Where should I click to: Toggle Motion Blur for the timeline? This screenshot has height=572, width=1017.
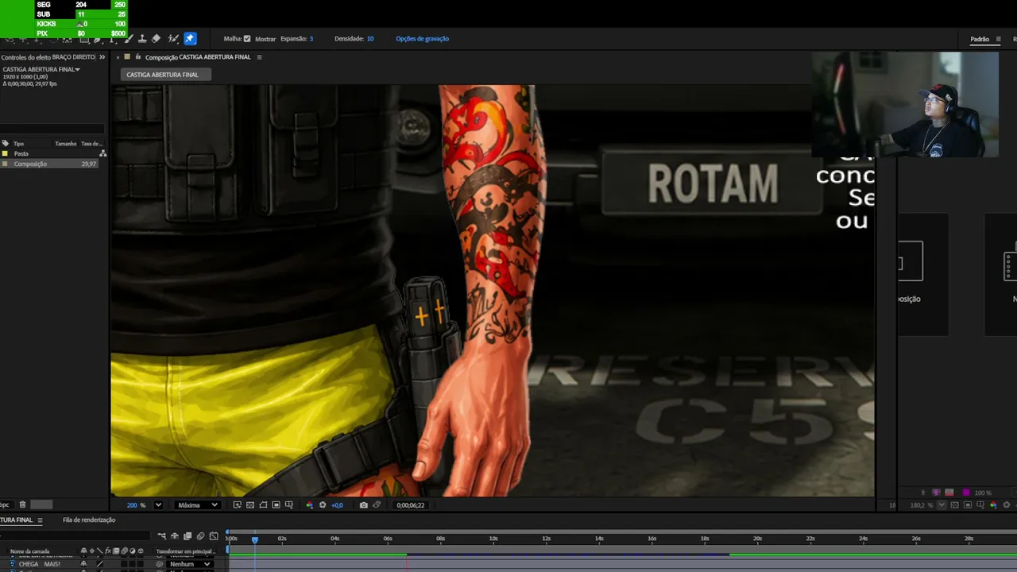click(x=200, y=536)
